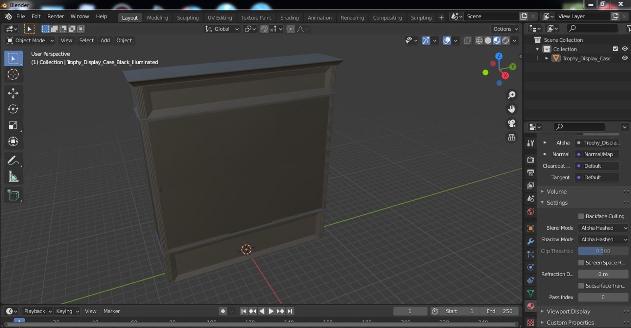The height and width of the screenshot is (328, 631).
Task: Open the Object Mode dropdown
Action: click(30, 40)
